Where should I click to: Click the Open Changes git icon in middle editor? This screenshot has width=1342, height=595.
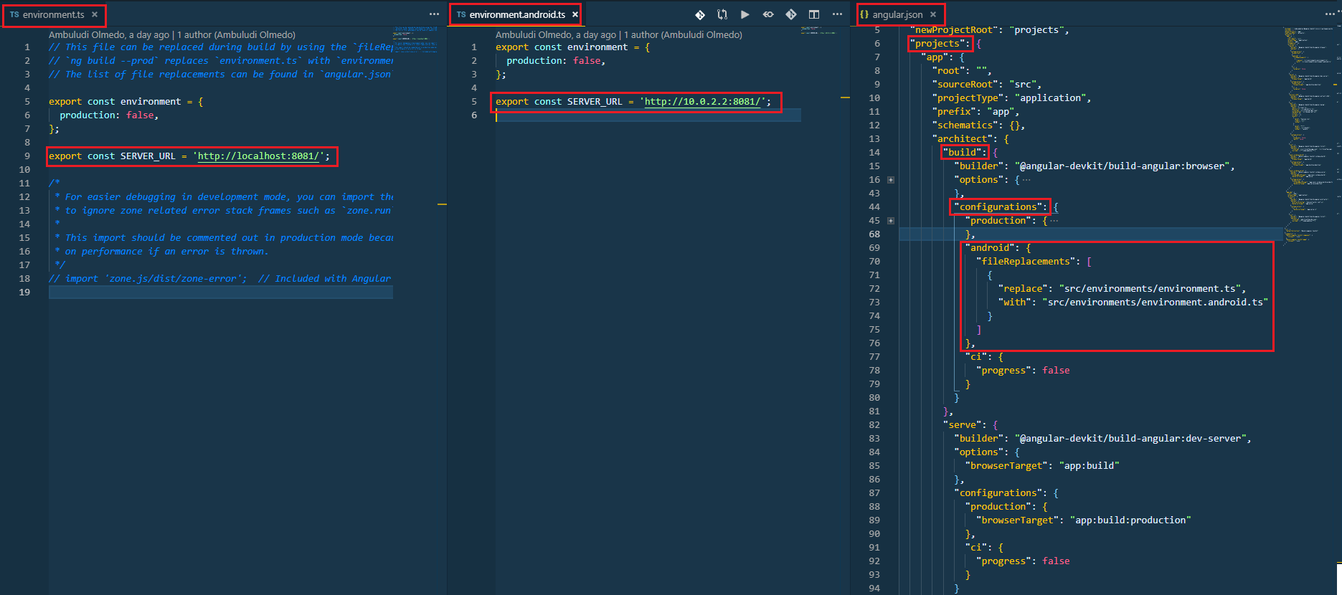tap(700, 14)
